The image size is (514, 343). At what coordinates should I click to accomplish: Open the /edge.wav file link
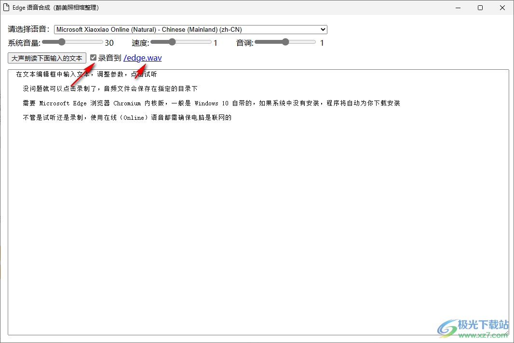point(142,58)
